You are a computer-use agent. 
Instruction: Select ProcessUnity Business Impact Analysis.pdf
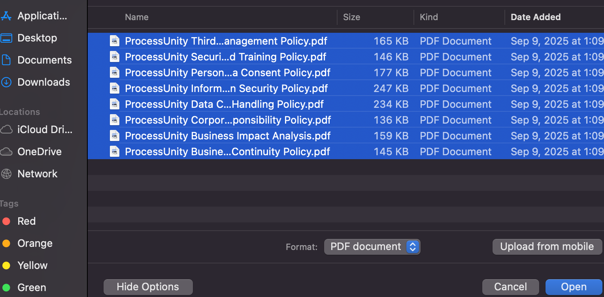pyautogui.click(x=228, y=136)
